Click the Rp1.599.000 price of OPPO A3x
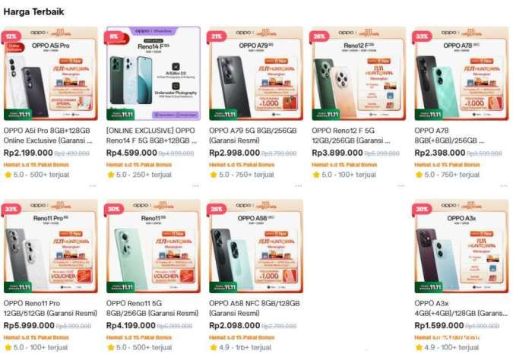Screen dimensions: 513x357 tap(439, 326)
